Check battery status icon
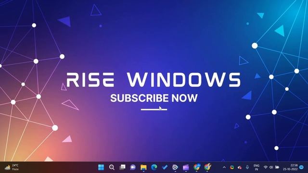 click(x=277, y=167)
